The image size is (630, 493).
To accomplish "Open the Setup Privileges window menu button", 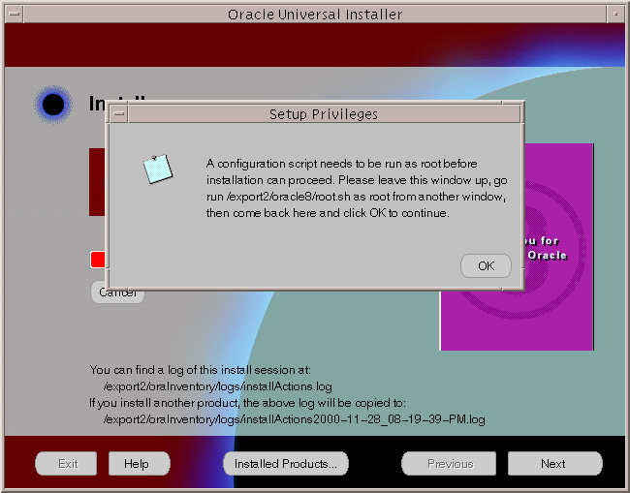I will (x=119, y=114).
